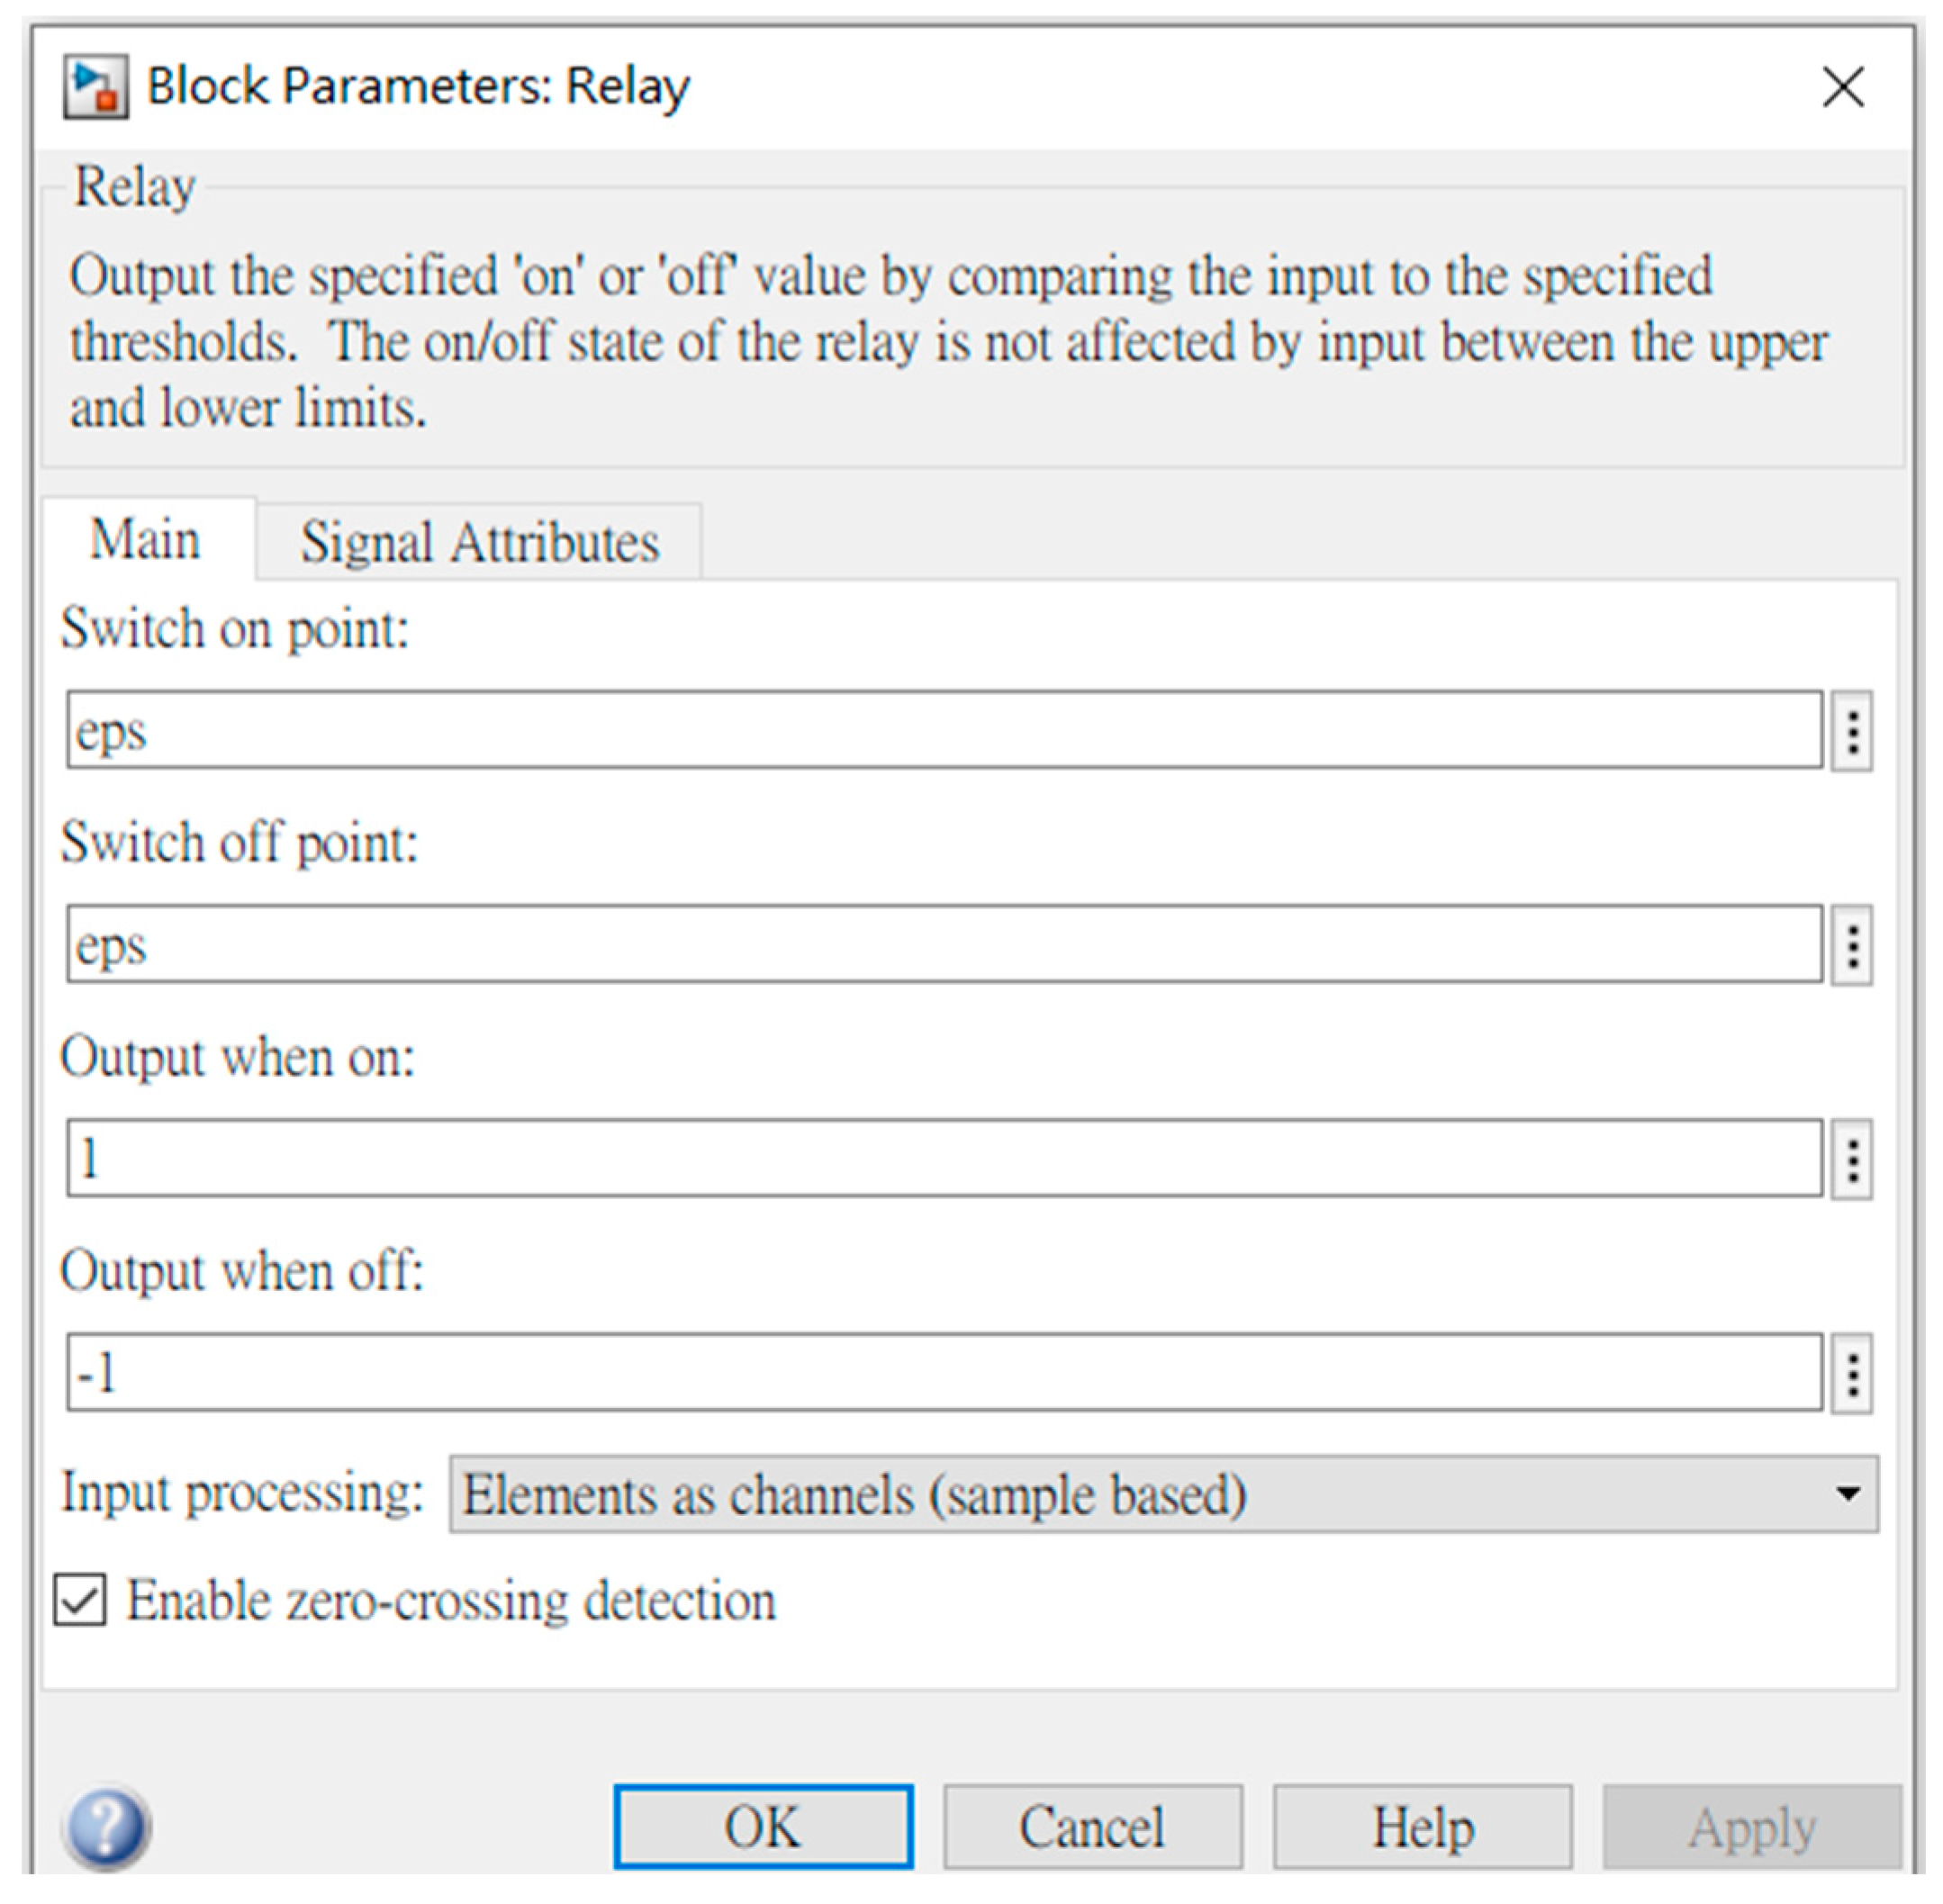Focus the Switch off point text box
The width and height of the screenshot is (1943, 1904).
pos(944,945)
